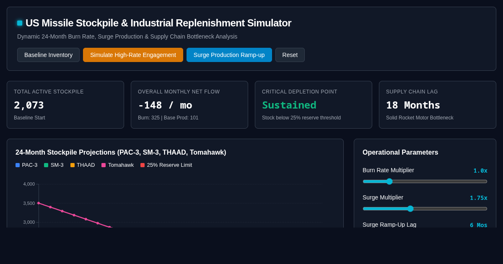Select the Total Active Stockpile value 2,073
This screenshot has height=264, width=503.
(29, 105)
